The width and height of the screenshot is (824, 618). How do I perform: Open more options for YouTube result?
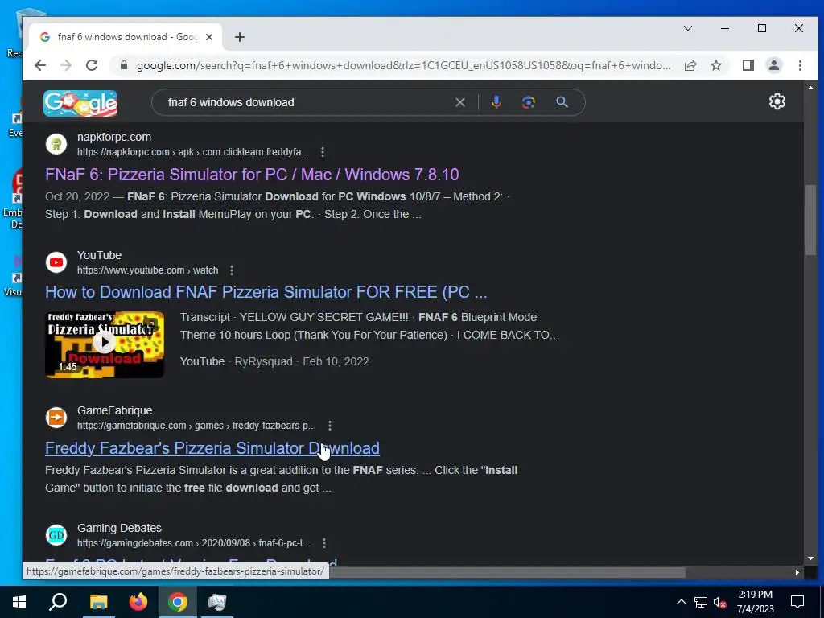point(231,270)
